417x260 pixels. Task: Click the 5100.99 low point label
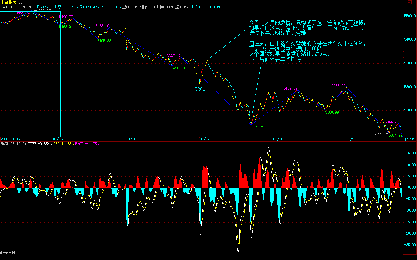332,112
